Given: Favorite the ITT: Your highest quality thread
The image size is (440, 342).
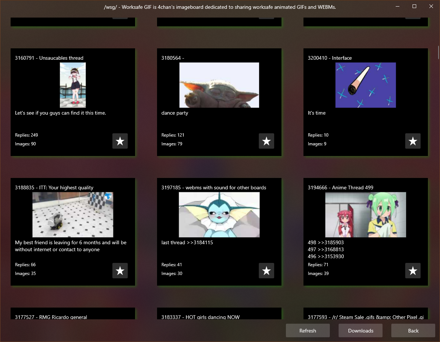Looking at the screenshot, I should 120,271.
